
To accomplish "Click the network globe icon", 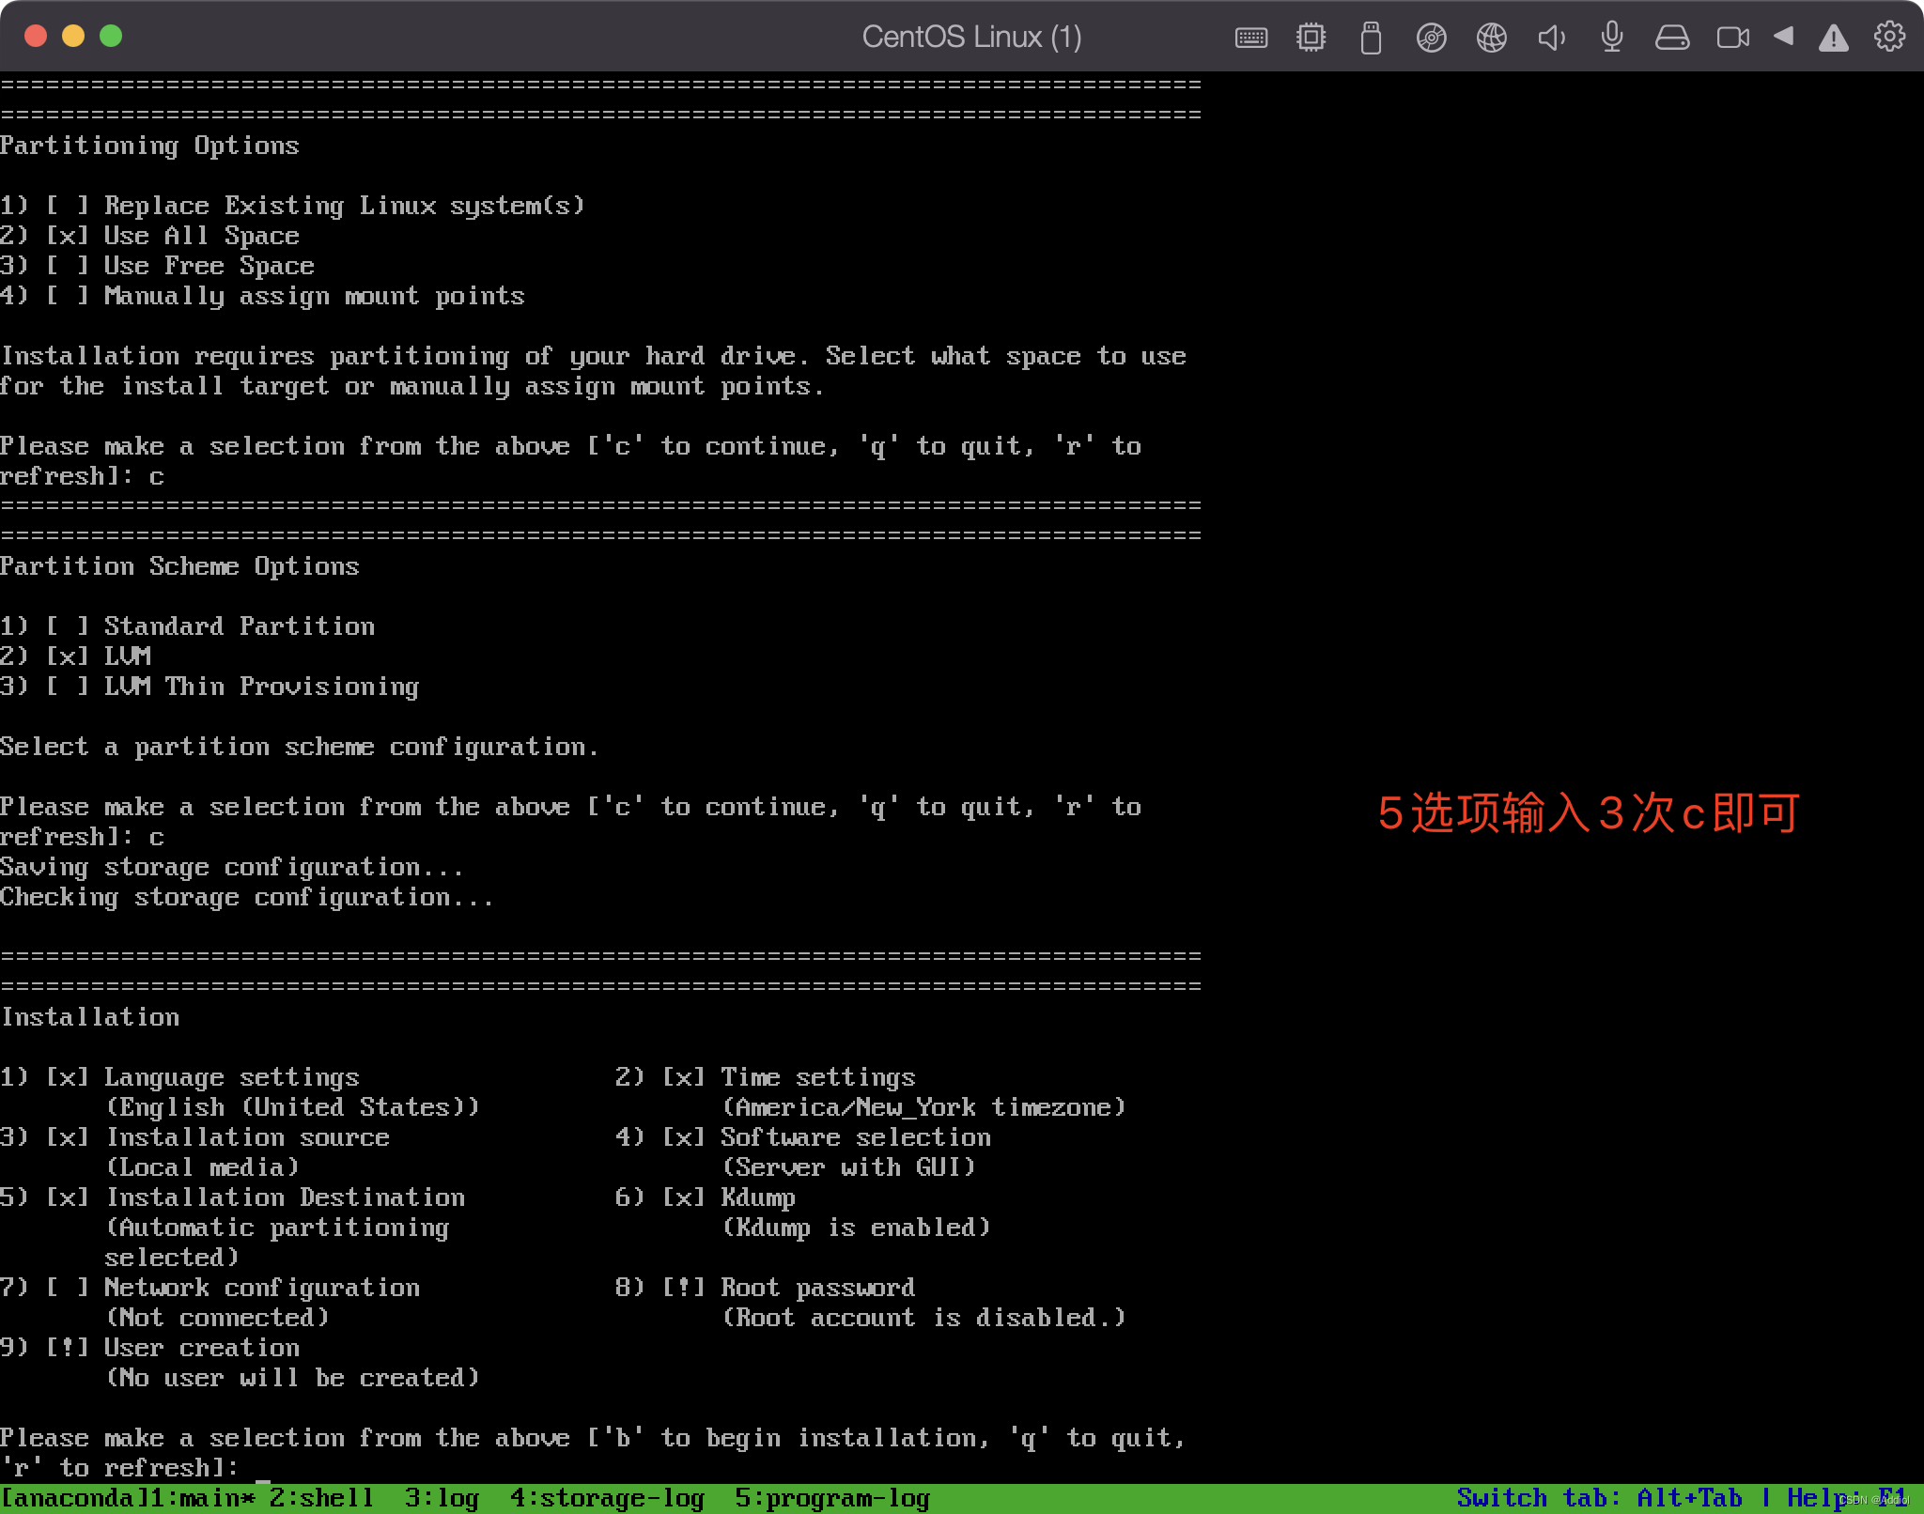I will tap(1491, 38).
